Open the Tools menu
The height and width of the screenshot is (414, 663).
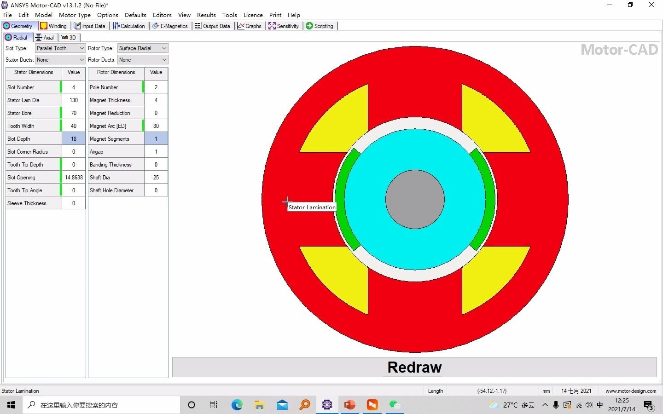point(229,15)
